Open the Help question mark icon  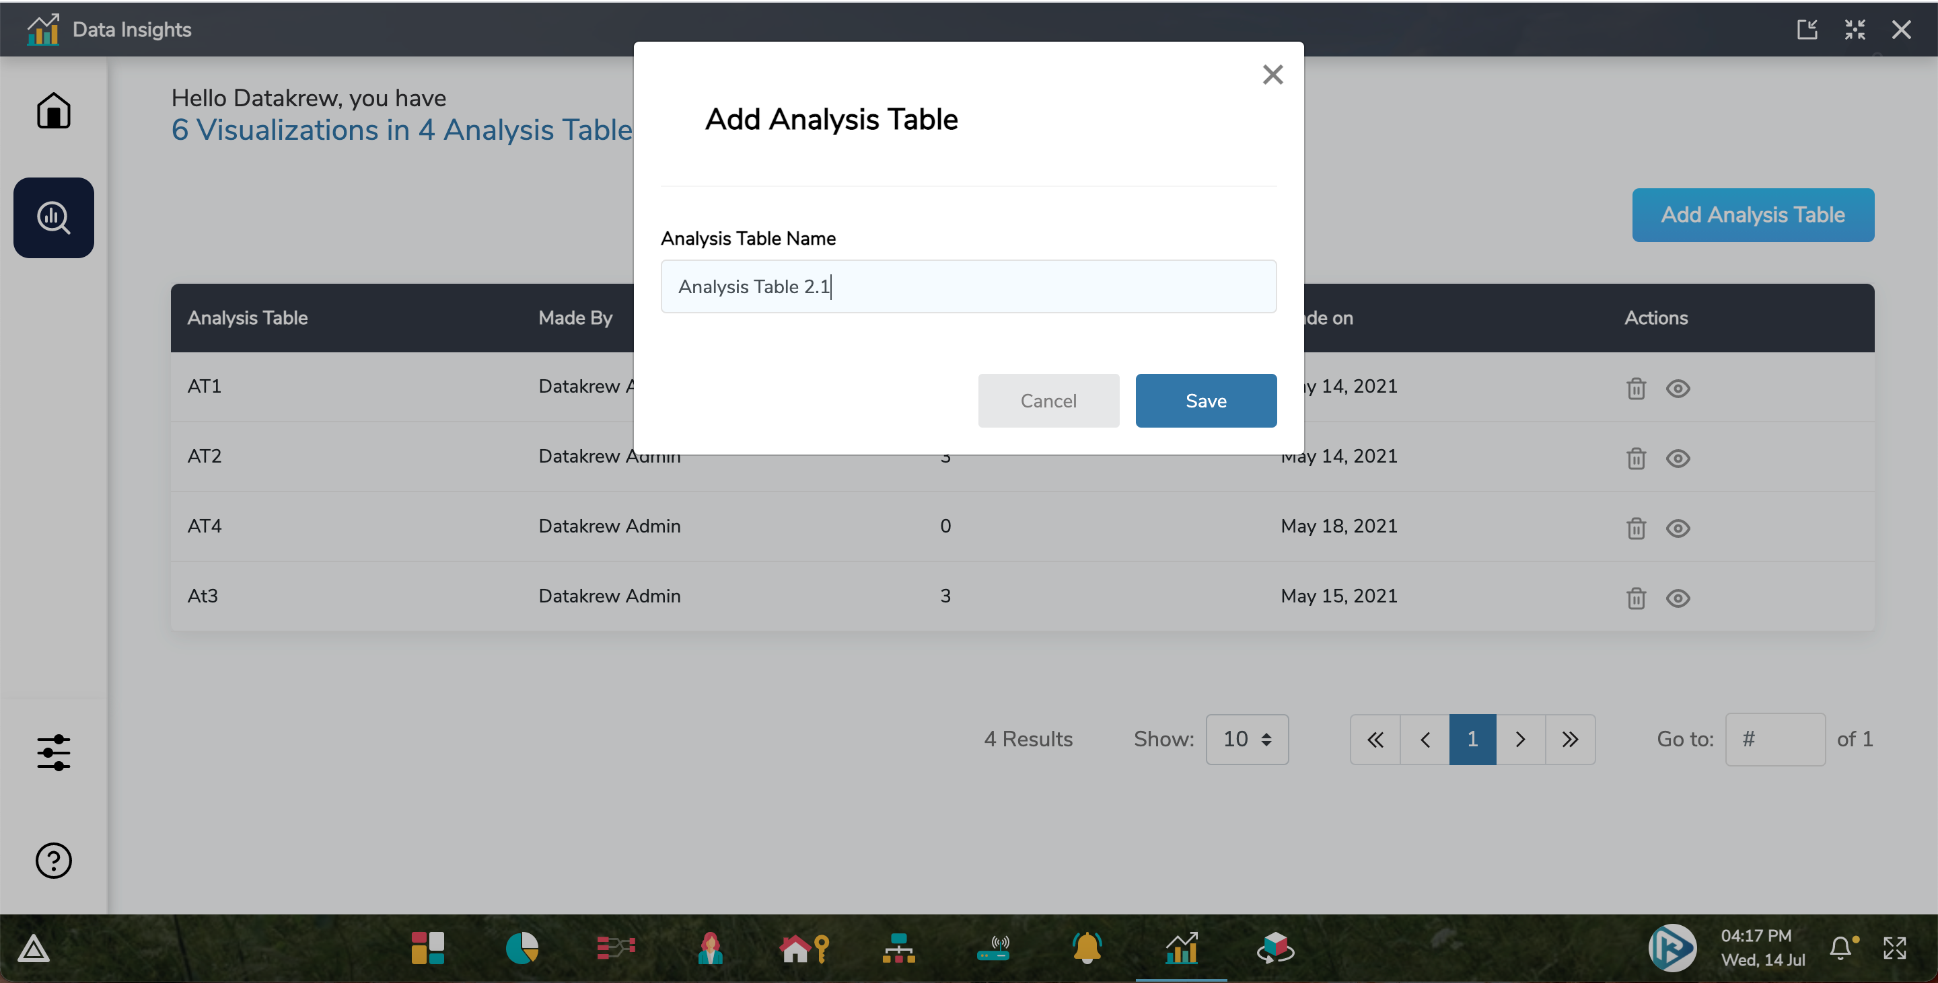(x=53, y=861)
